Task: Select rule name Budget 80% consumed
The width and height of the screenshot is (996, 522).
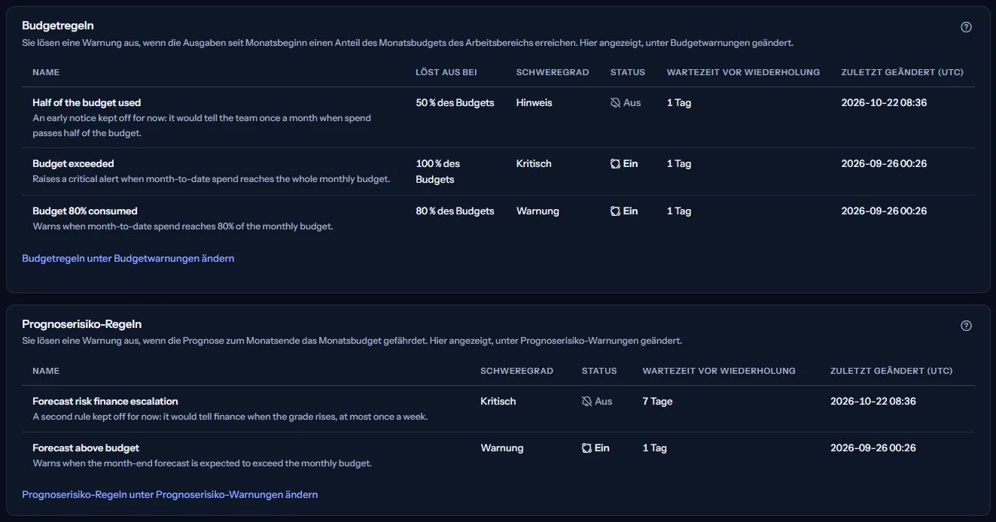Action: pos(85,211)
